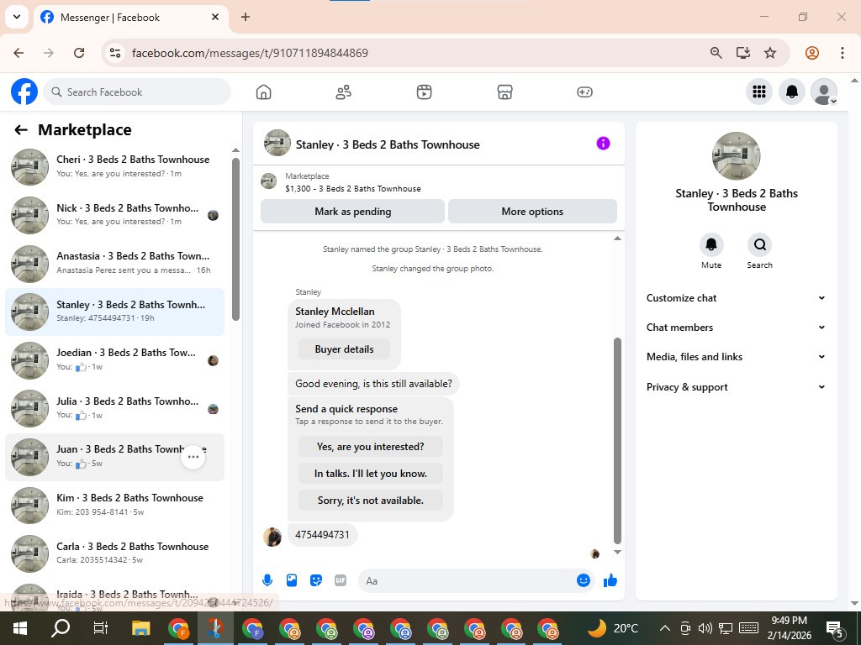This screenshot has height=645, width=861.
Task: Open more options for Juan conversation
Action: tap(193, 457)
